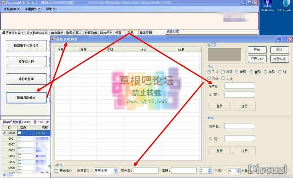
Task: Expand the 连接名称 connection dropdown
Action: click(x=115, y=171)
